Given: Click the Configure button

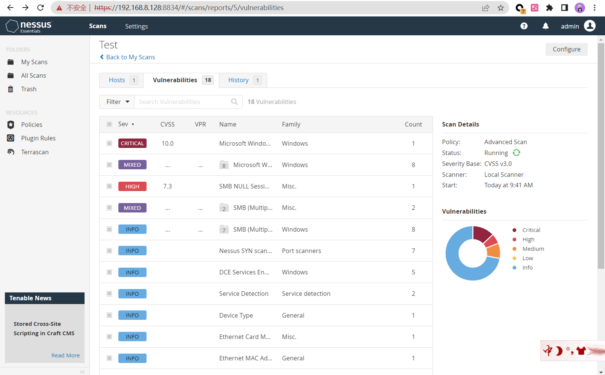Looking at the screenshot, I should click(567, 49).
